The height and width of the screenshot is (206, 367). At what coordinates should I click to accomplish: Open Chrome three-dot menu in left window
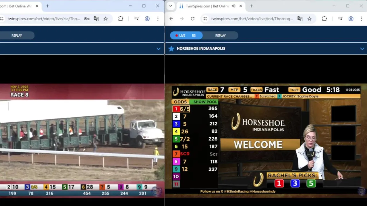158,19
